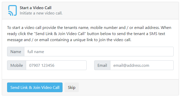Select the Mobile number input field
This screenshot has width=181, height=98.
click(56, 65)
